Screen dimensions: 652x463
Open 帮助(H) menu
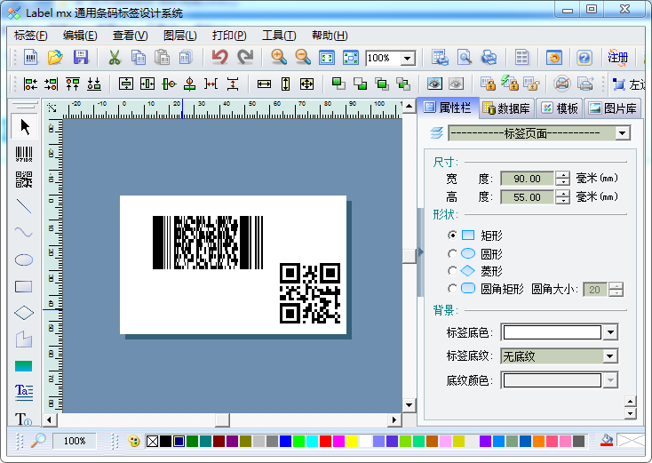[x=330, y=36]
